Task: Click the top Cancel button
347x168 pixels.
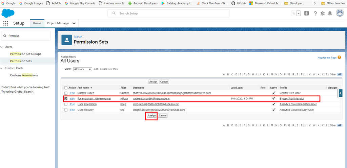Action: [x=164, y=82]
